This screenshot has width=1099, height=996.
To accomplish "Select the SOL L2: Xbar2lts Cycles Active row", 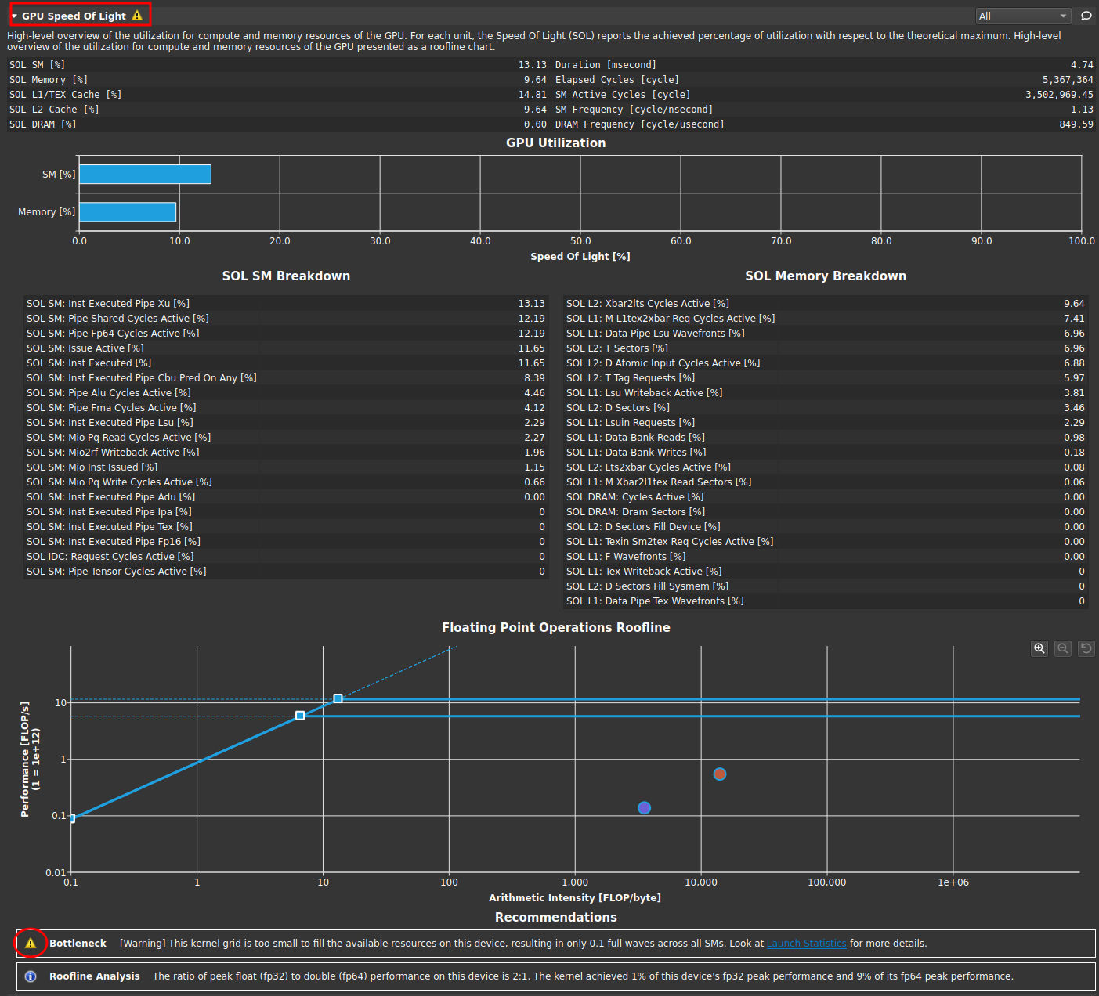I will click(825, 304).
